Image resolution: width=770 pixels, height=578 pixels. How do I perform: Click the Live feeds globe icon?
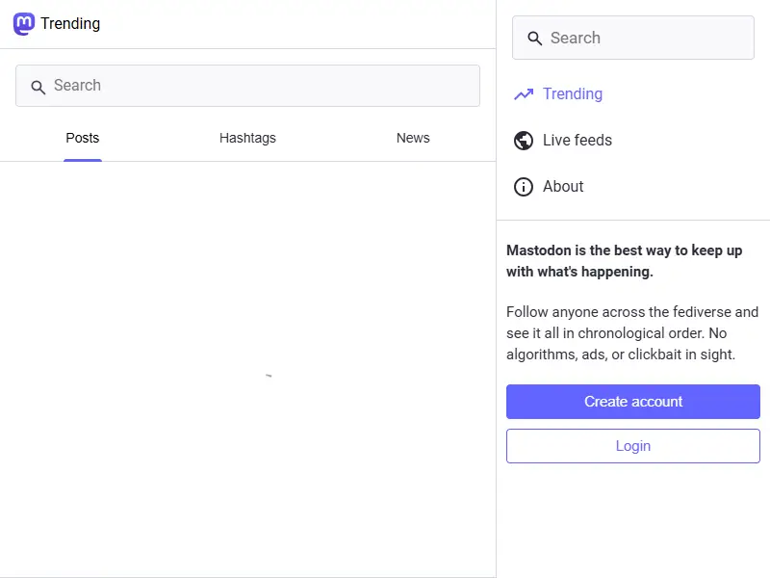[x=524, y=141]
